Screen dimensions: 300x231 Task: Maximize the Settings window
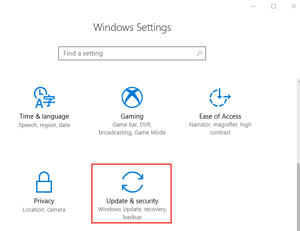274,6
